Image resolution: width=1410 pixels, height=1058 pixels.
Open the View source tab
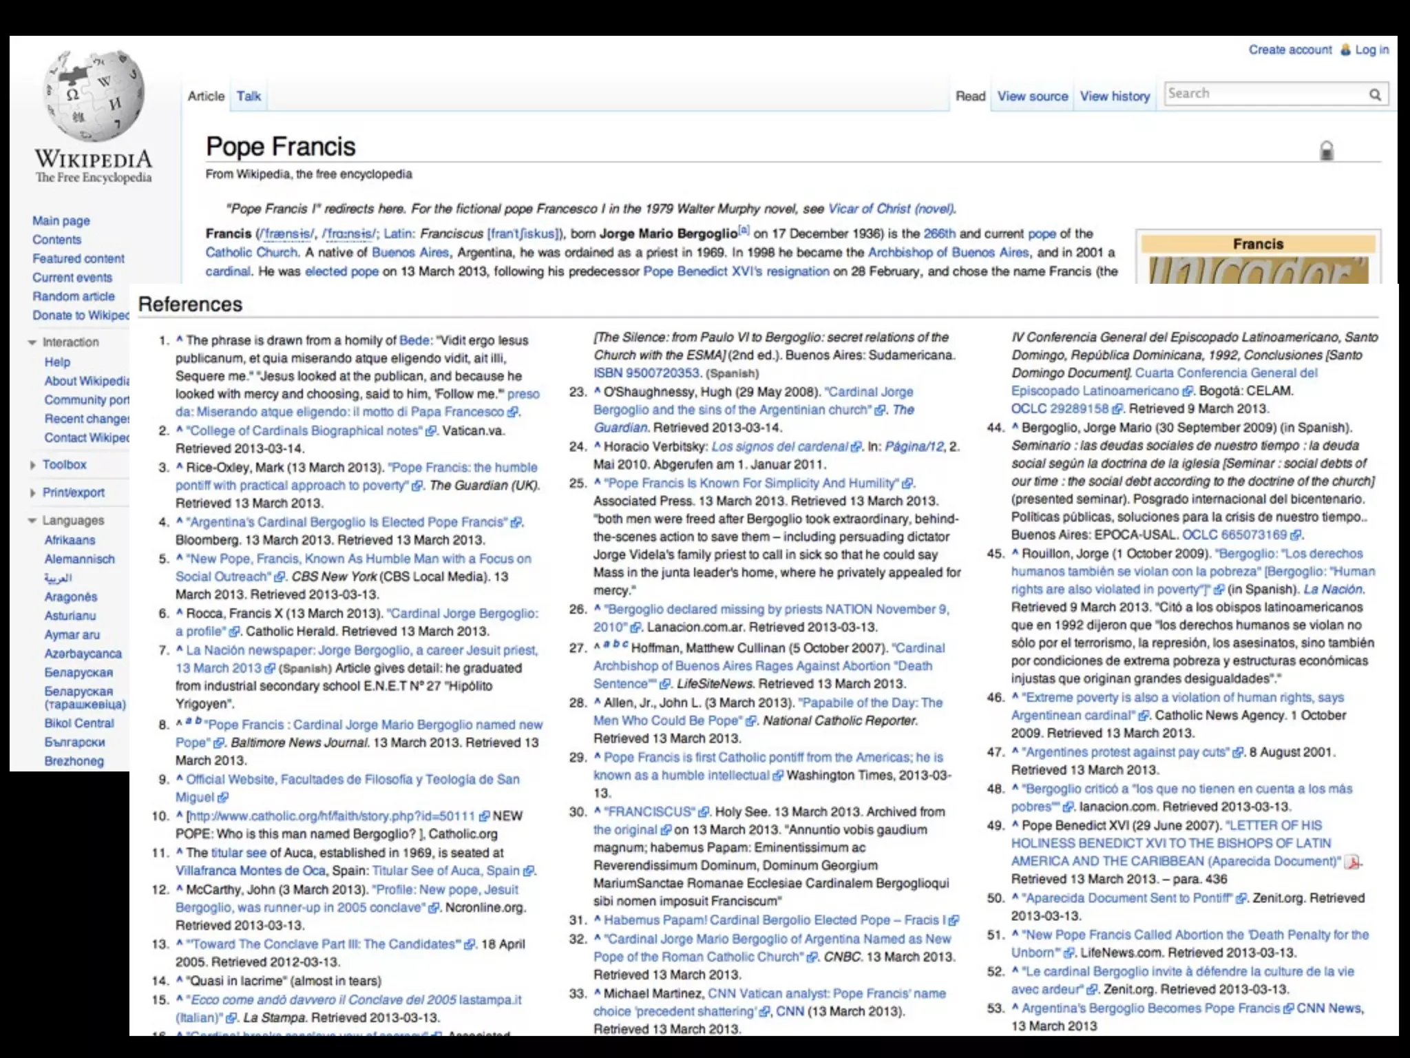[x=1032, y=96]
